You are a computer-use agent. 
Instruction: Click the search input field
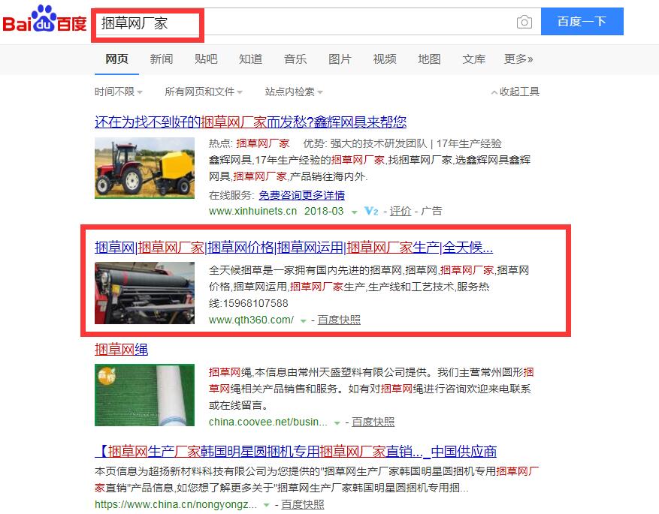(307, 22)
